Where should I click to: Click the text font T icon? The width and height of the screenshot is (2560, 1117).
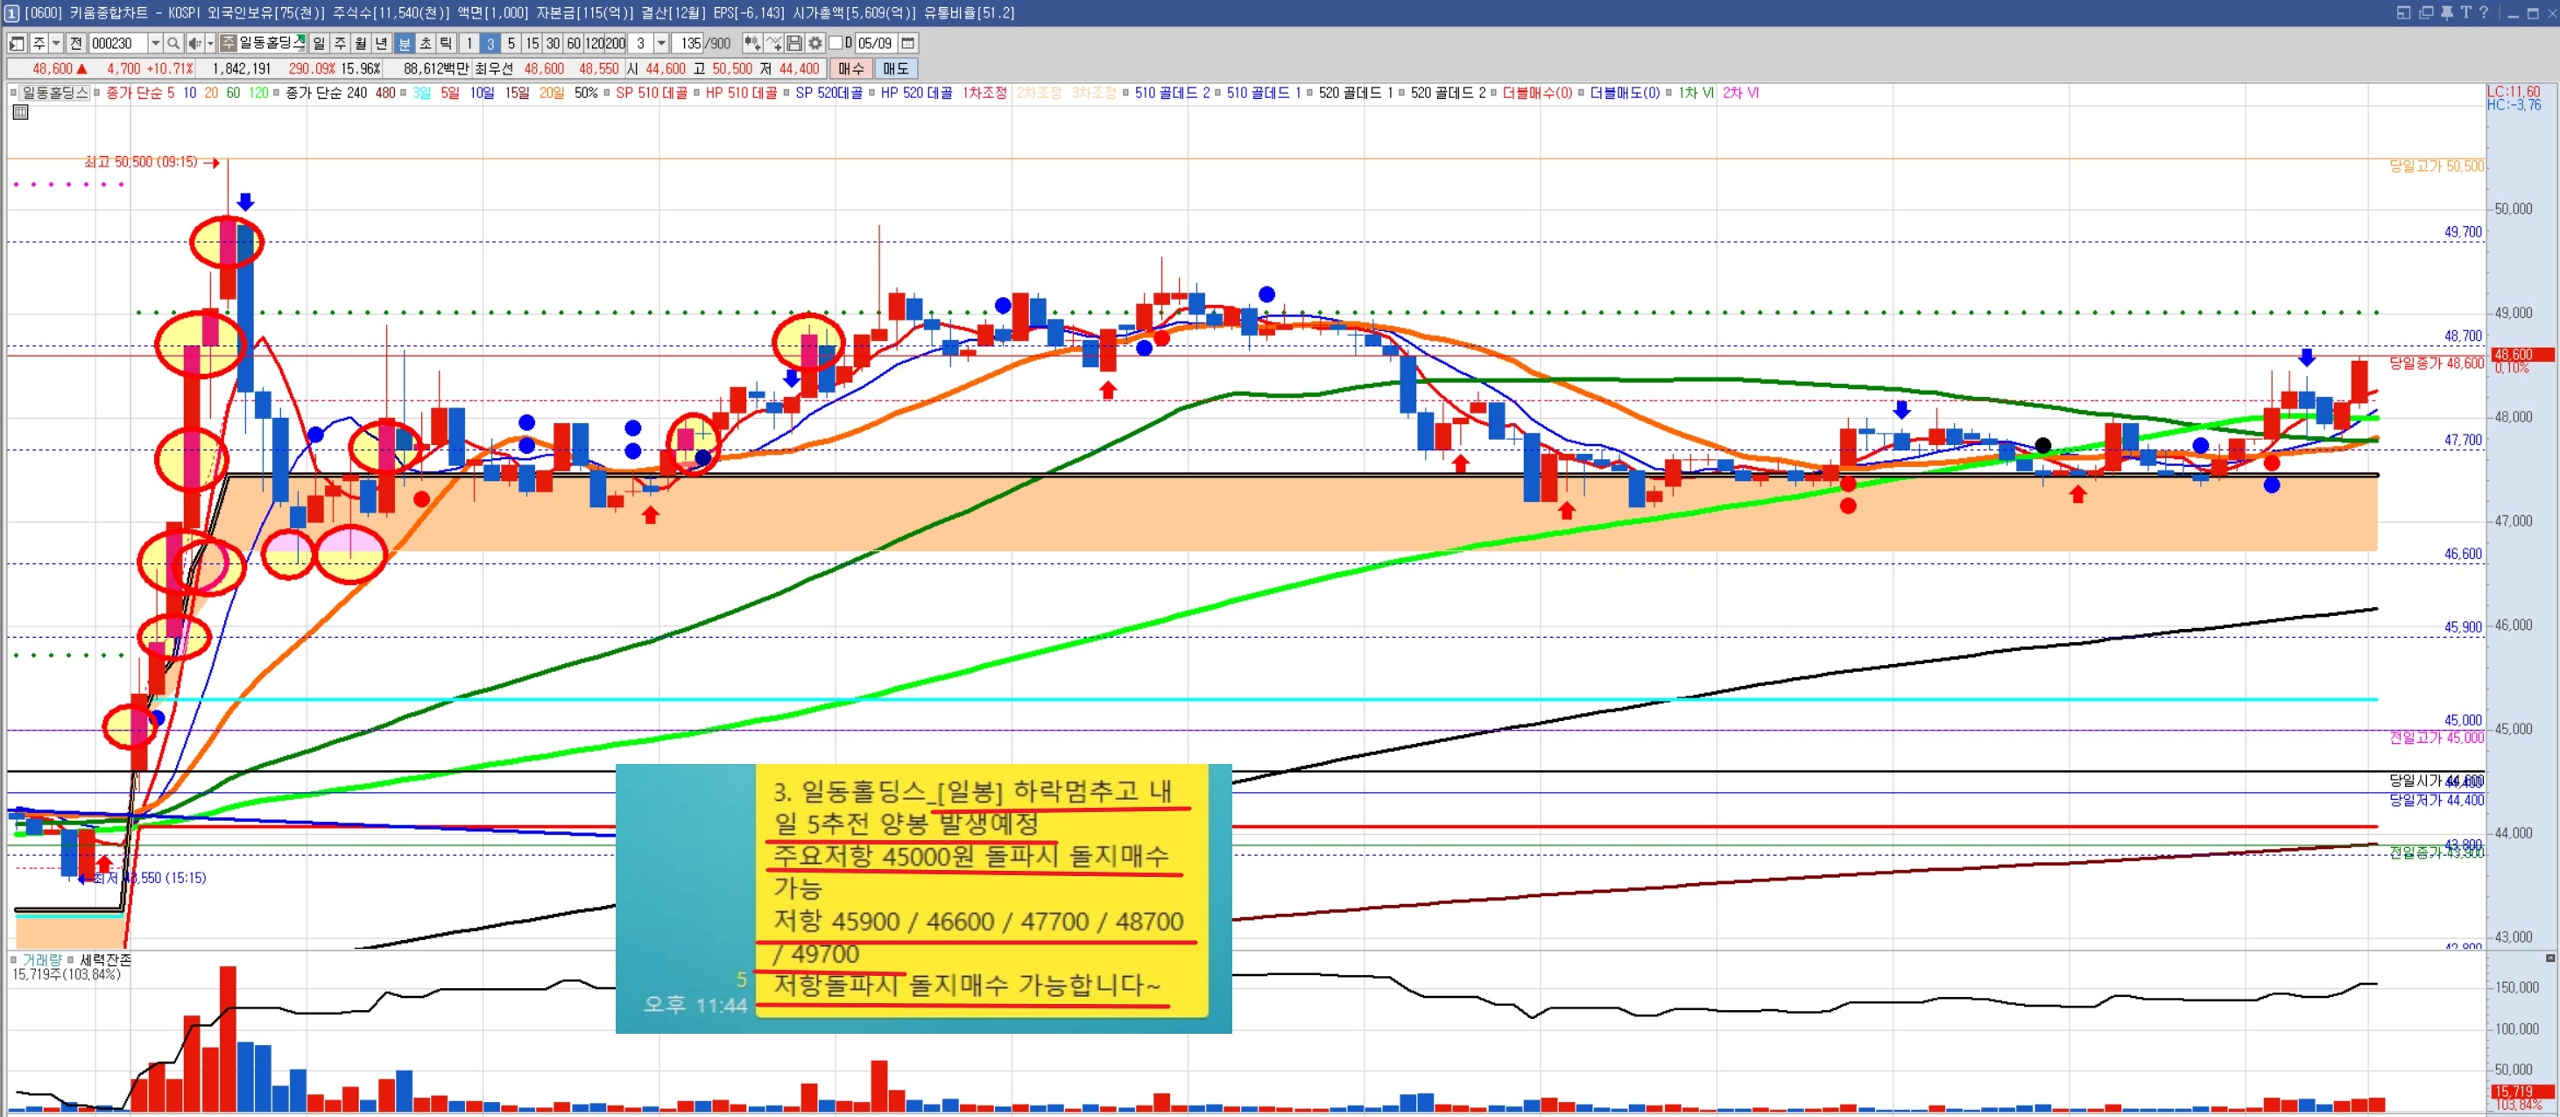coord(2465,13)
